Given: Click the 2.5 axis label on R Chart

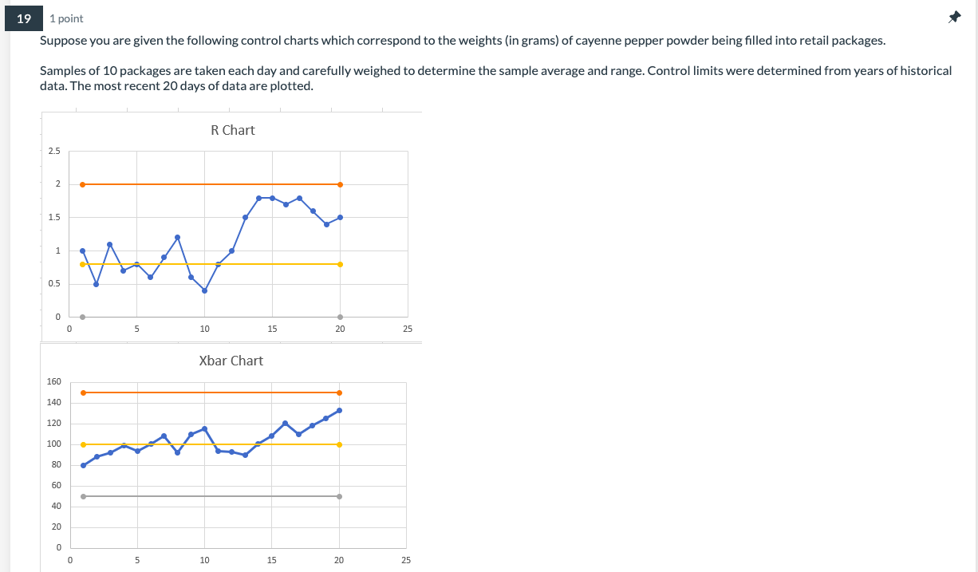Looking at the screenshot, I should (x=53, y=150).
